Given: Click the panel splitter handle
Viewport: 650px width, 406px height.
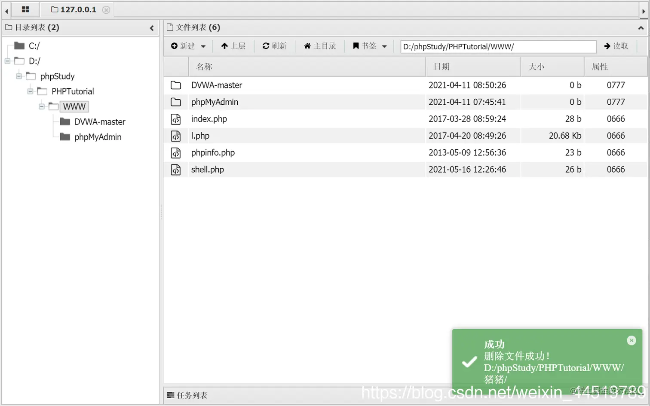Looking at the screenshot, I should [161, 212].
